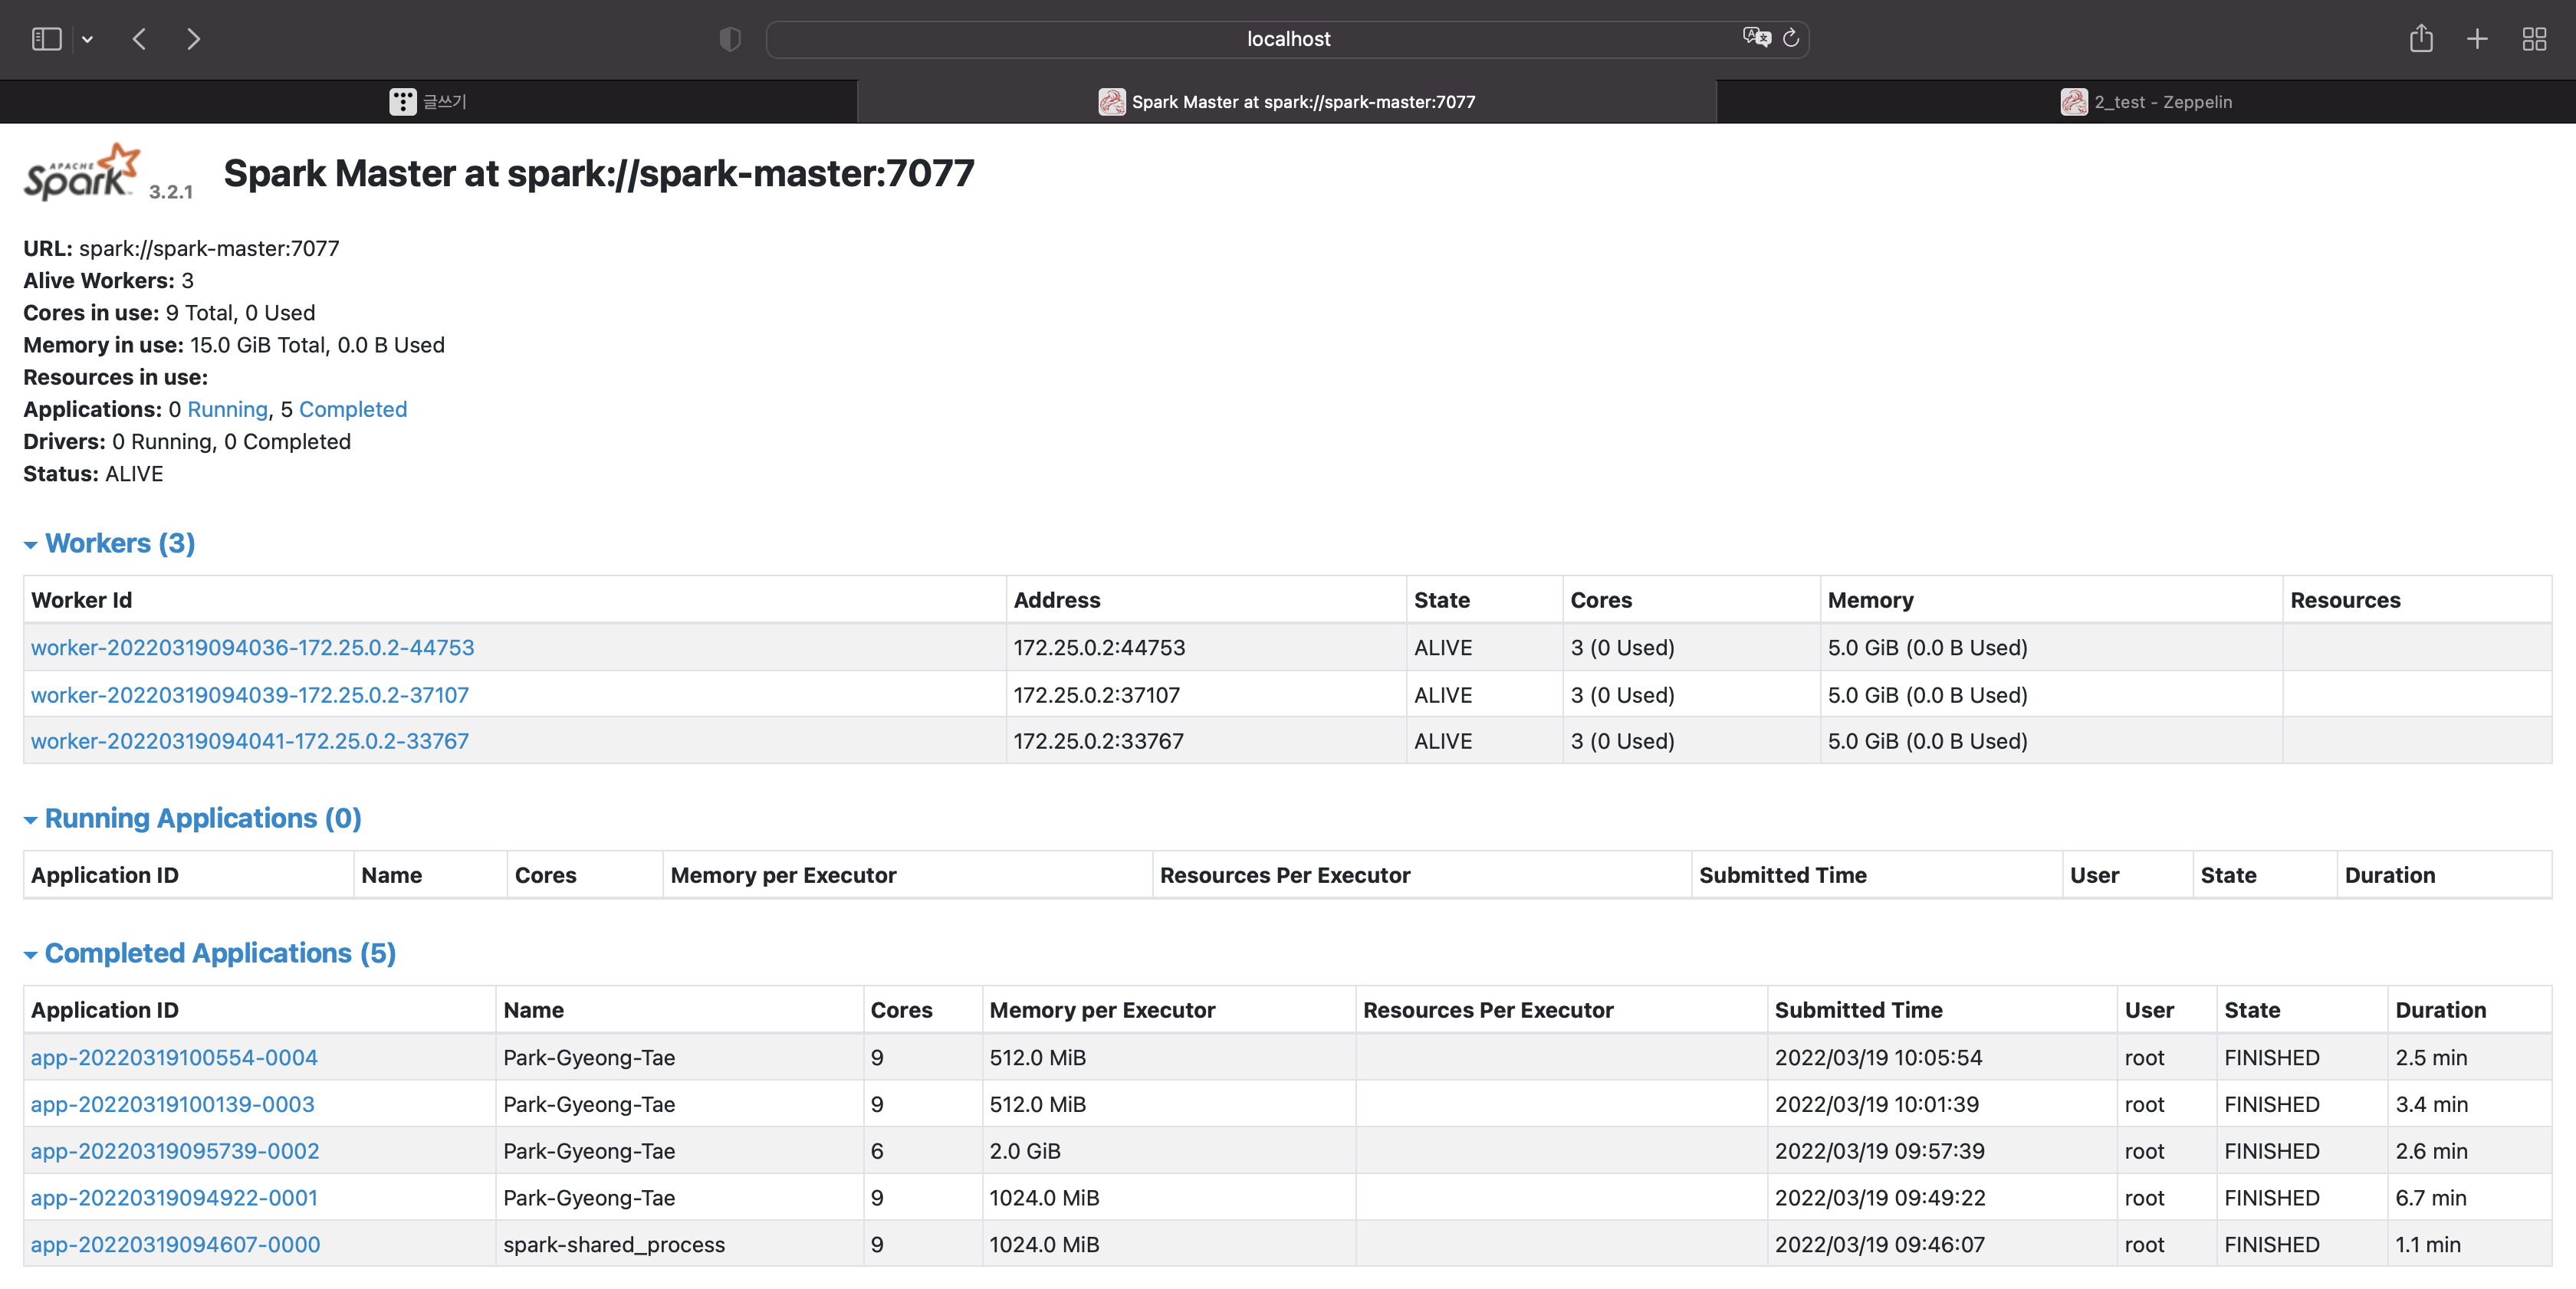Open the sidebar options dropdown arrow
This screenshot has height=1289, width=2576.
tap(88, 40)
